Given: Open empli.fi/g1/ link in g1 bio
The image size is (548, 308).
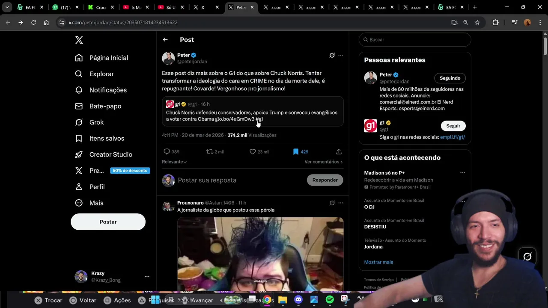Looking at the screenshot, I should [x=453, y=137].
